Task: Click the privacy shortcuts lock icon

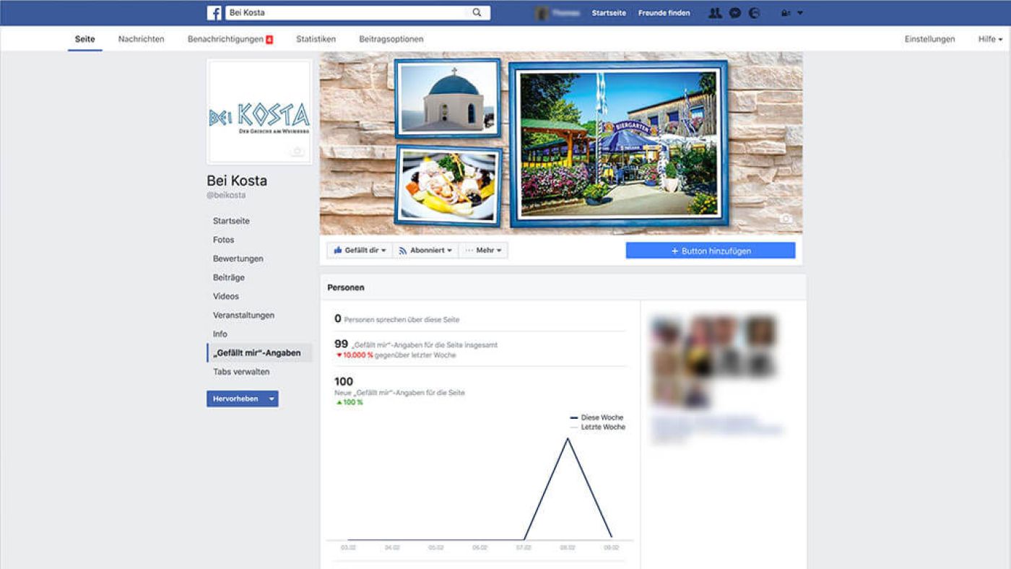Action: 785,13
